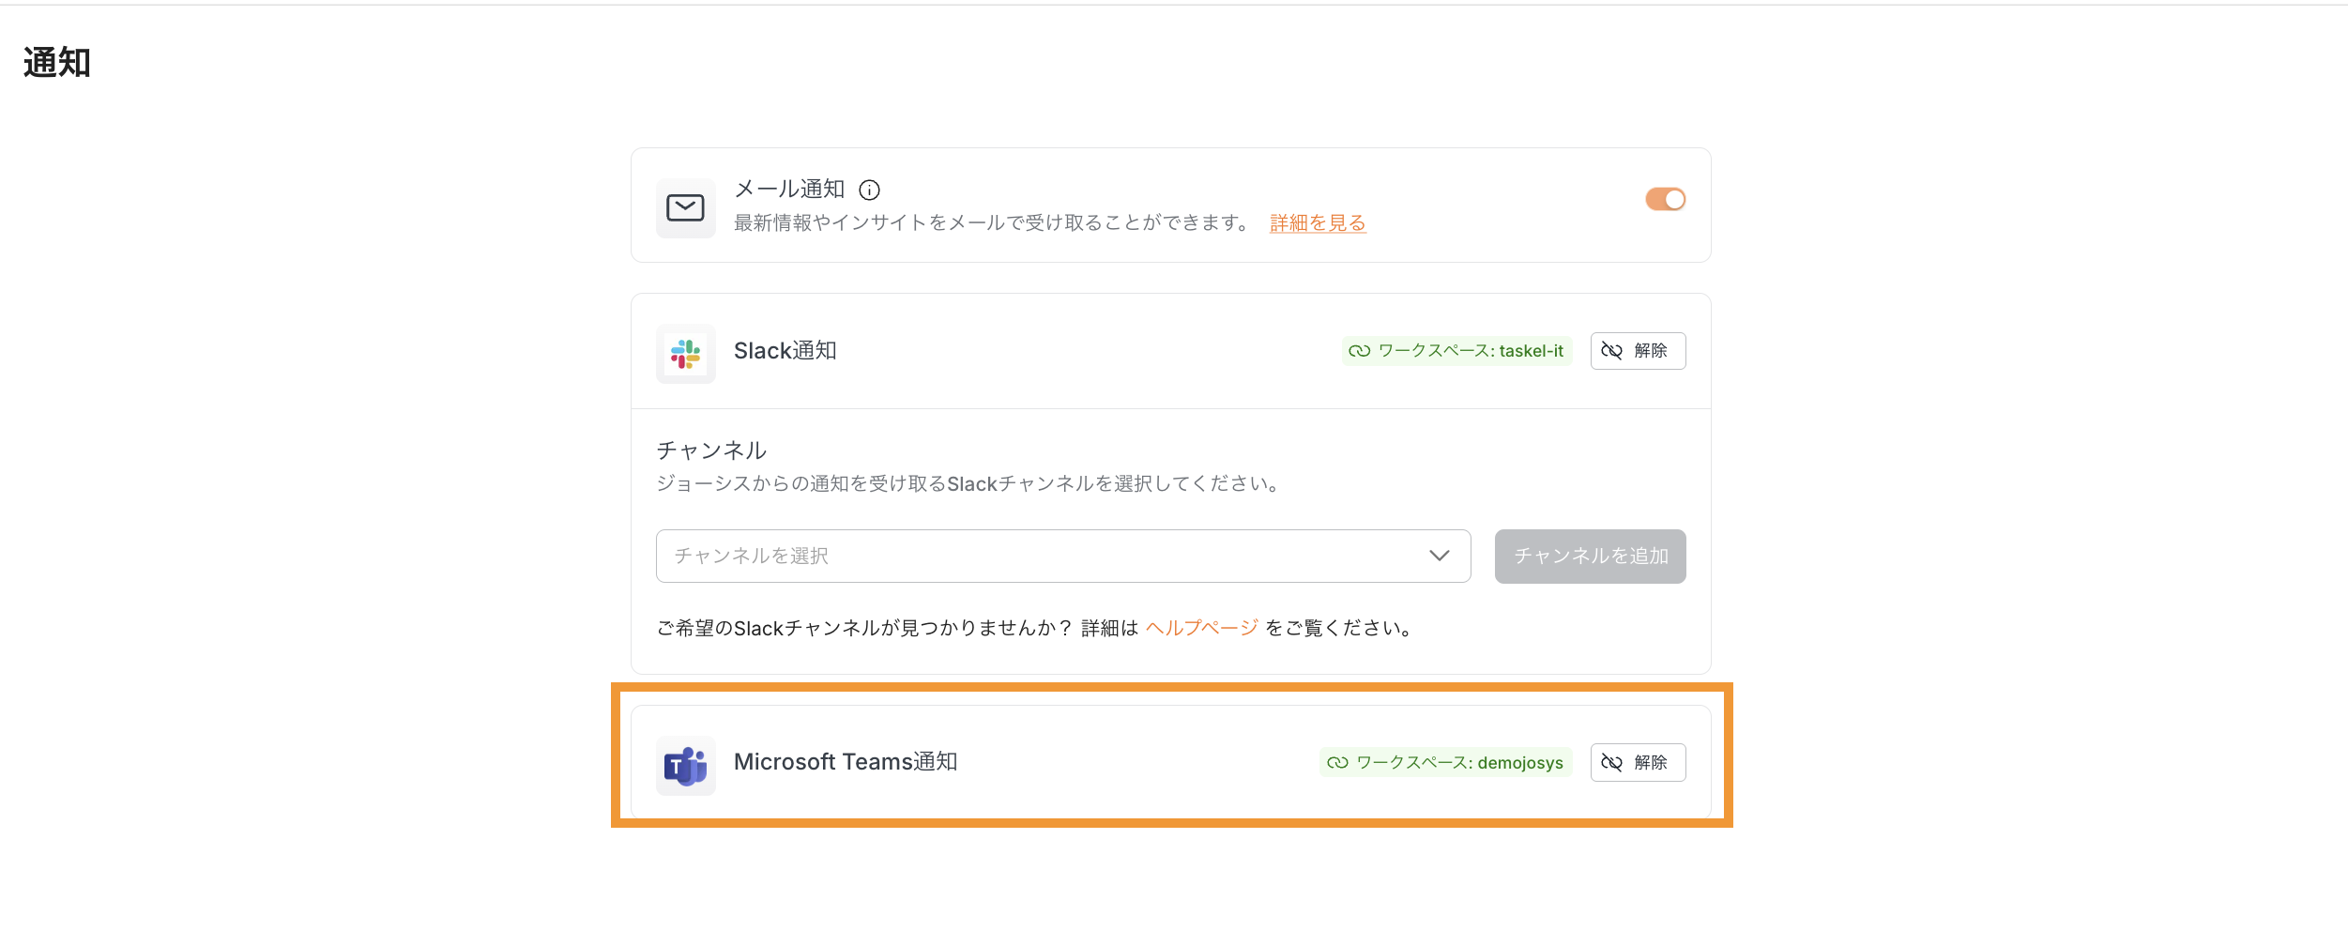
Task: Follow the ヘルプページ link
Action: (x=1201, y=628)
